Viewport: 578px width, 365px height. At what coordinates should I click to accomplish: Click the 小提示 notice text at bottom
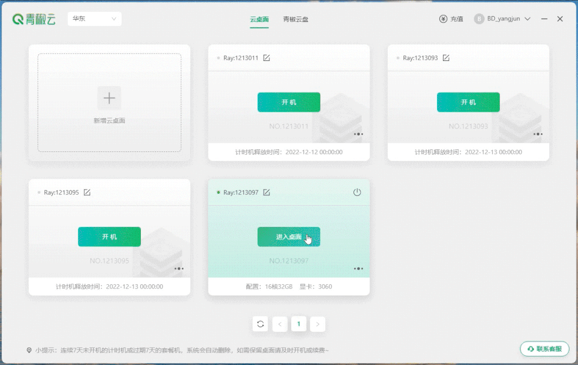182,350
